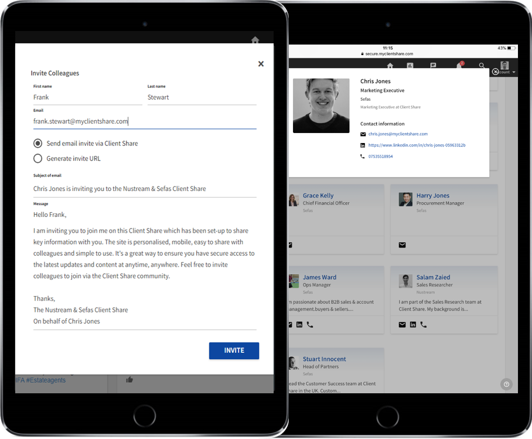Screen dimensions: 532x439
Task: Select the Generate invite URL option
Action: [38, 158]
